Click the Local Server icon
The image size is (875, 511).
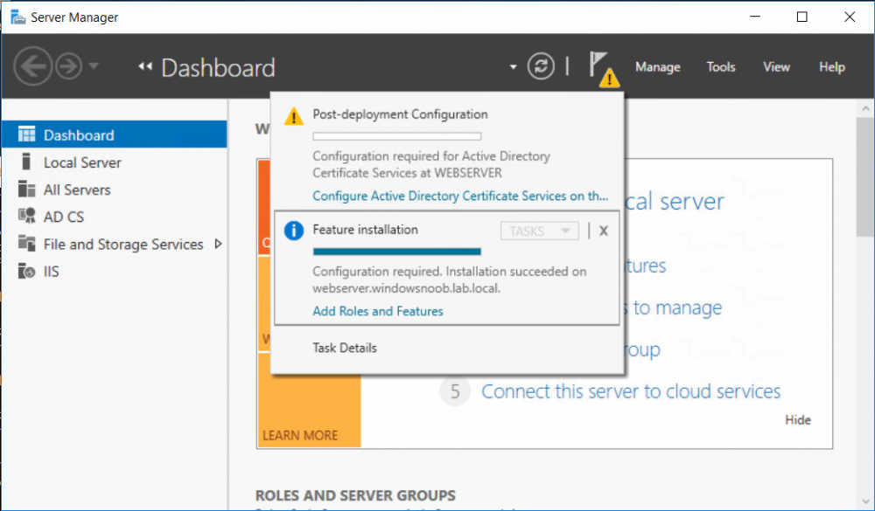(25, 162)
